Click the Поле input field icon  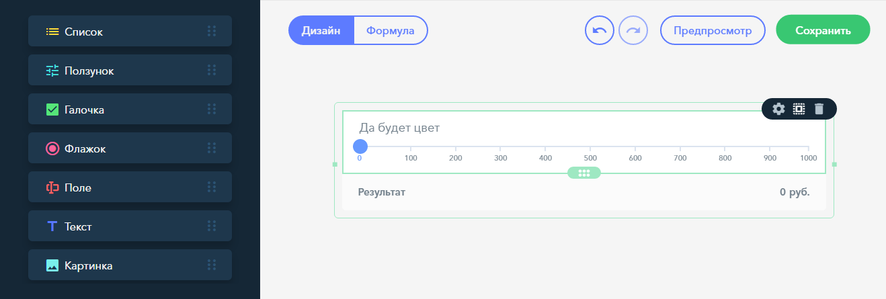pyautogui.click(x=52, y=187)
